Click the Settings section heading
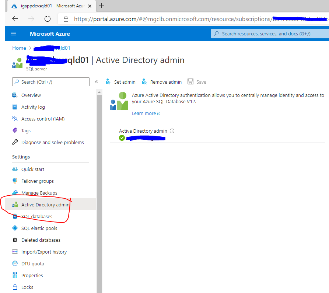This screenshot has height=293, width=329. click(x=21, y=157)
